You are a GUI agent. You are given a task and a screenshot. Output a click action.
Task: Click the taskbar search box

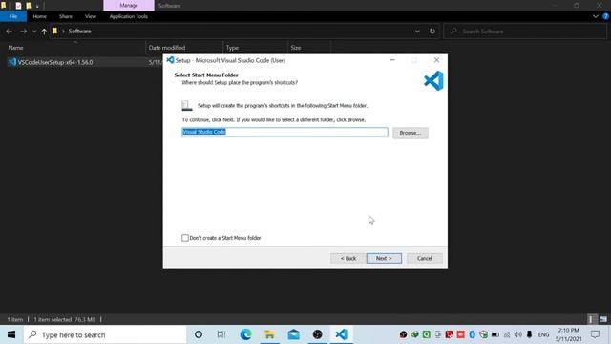click(105, 334)
